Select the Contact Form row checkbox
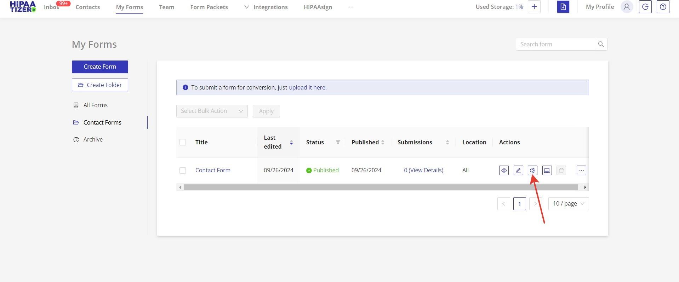This screenshot has width=679, height=282. (183, 171)
